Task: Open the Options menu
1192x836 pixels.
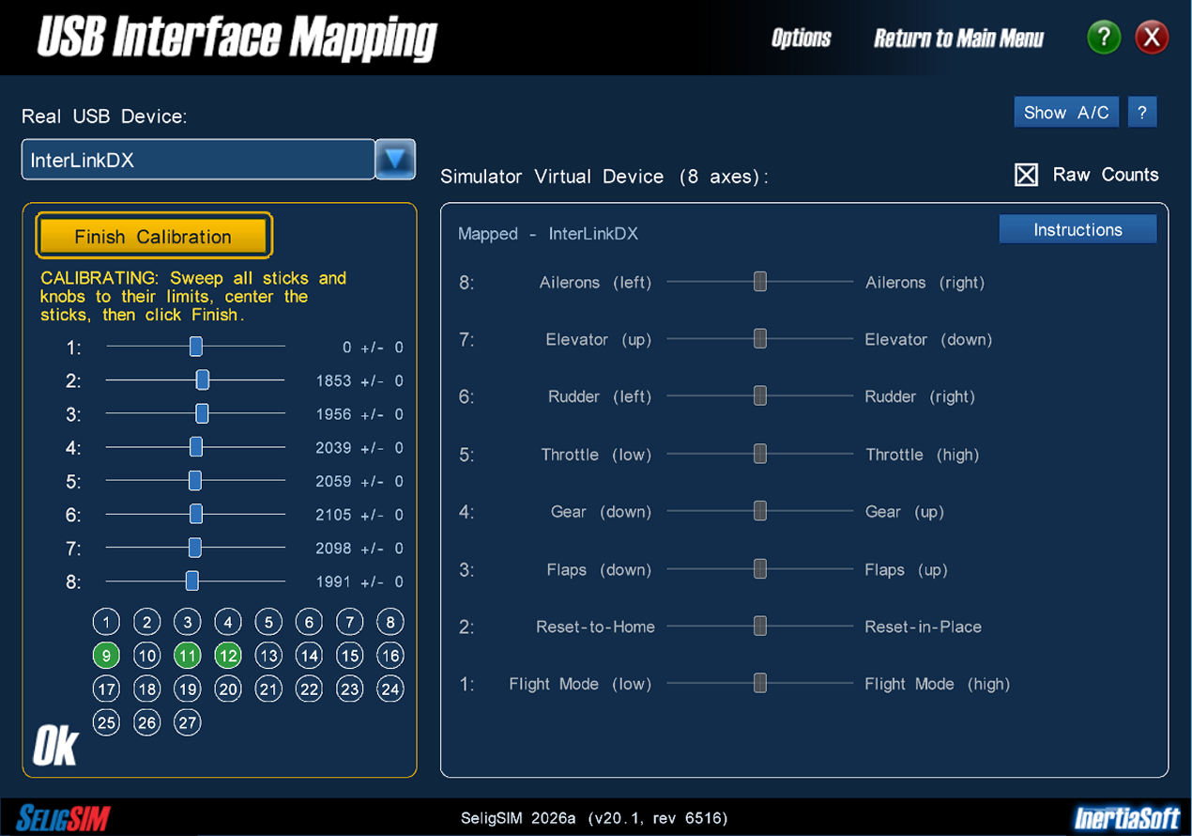Action: coord(802,39)
